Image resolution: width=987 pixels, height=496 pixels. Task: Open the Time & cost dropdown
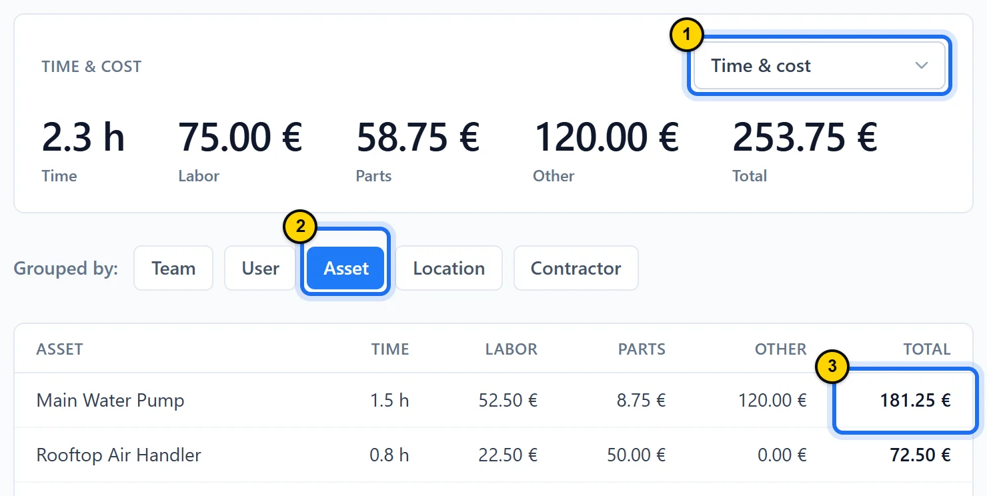[820, 65]
